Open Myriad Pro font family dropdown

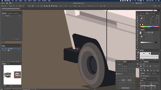point(158,78)
